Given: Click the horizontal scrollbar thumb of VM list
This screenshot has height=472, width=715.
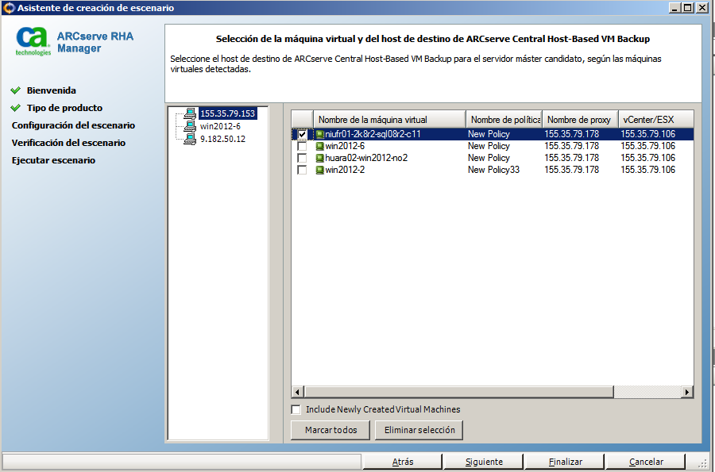Looking at the screenshot, I should click(459, 392).
